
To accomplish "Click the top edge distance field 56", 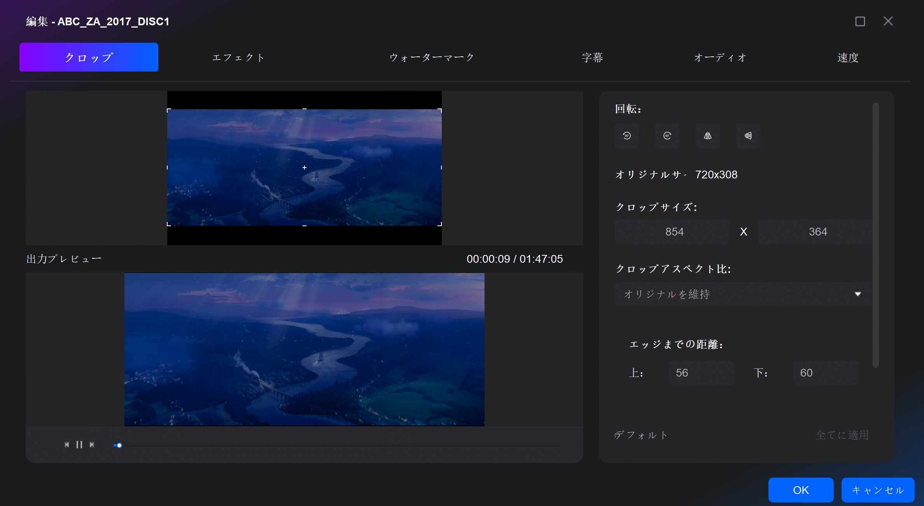I will tap(701, 373).
